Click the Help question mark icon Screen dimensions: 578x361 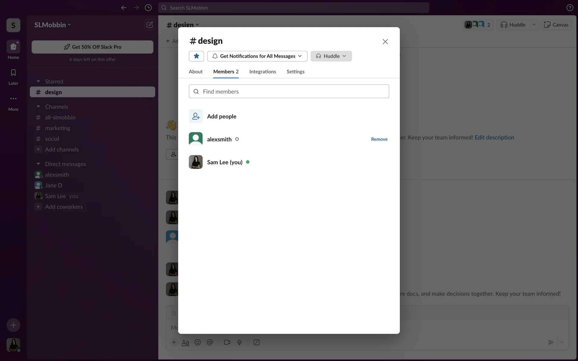[570, 8]
